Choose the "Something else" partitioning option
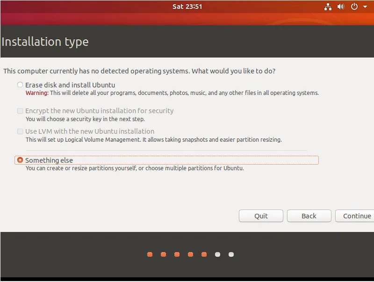The width and height of the screenshot is (374, 282). [20, 159]
